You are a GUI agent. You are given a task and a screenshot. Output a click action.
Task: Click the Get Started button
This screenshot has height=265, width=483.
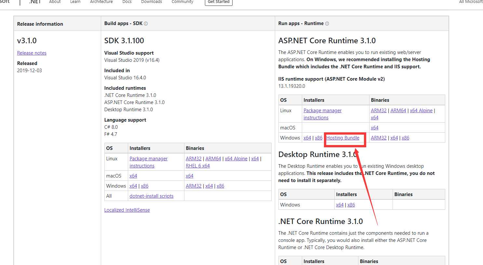pos(219,2)
